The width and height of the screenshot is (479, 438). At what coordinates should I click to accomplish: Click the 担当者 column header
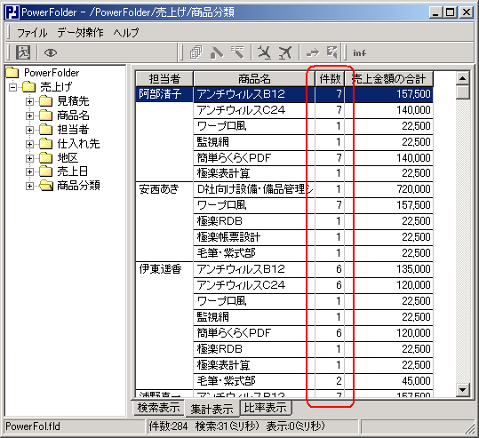pyautogui.click(x=164, y=79)
